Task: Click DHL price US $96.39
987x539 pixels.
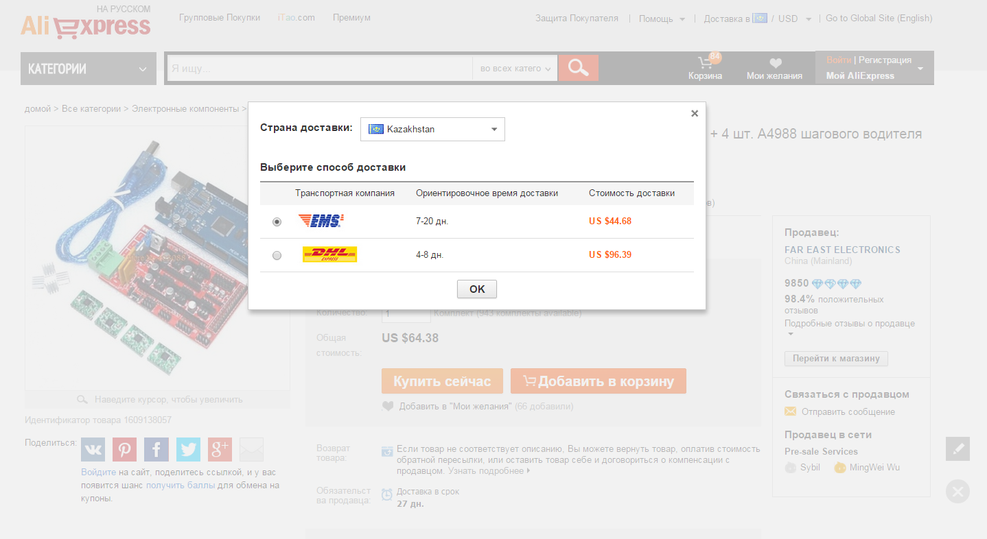Action: tap(610, 254)
